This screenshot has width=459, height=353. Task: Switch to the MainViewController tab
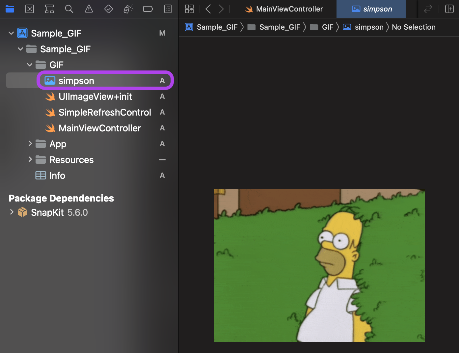click(x=284, y=9)
